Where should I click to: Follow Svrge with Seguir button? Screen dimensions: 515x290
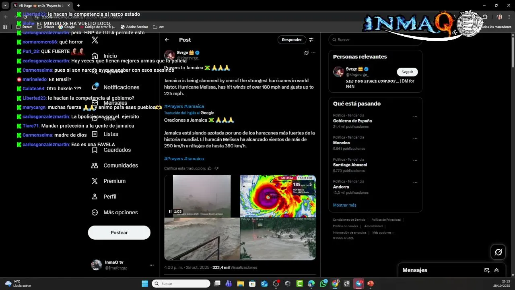coord(407,72)
